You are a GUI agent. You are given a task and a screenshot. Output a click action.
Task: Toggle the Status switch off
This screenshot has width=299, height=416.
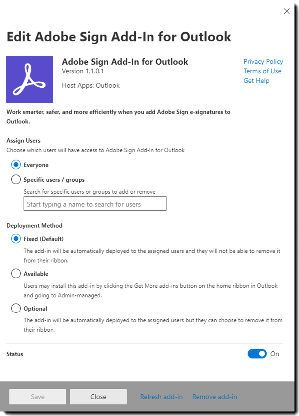(257, 354)
